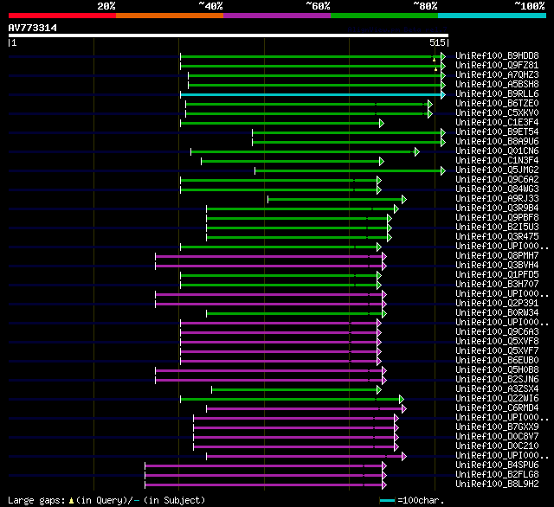Select the UniRef100_Q84WG3 label
Image resolution: width=554 pixels, height=507 pixels.
tap(497, 189)
